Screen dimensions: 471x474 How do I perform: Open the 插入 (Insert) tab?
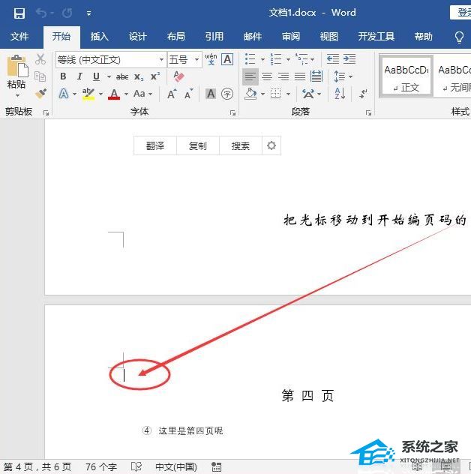(99, 37)
